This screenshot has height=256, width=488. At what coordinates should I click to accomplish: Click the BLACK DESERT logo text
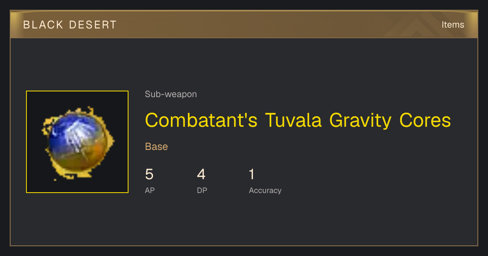(x=70, y=25)
